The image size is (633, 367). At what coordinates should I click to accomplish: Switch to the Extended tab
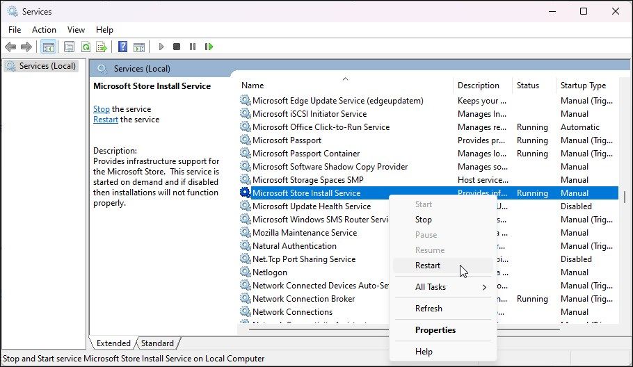pyautogui.click(x=113, y=343)
